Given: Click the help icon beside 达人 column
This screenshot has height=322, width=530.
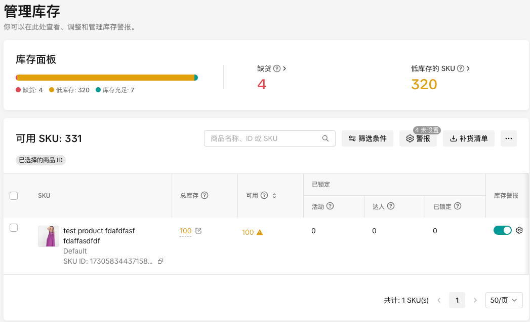Looking at the screenshot, I should [391, 206].
